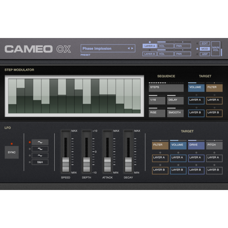Image resolution: width=228 pixels, height=228 pixels.
Task: Click the SMOOTH sequence control
Action: click(175, 113)
